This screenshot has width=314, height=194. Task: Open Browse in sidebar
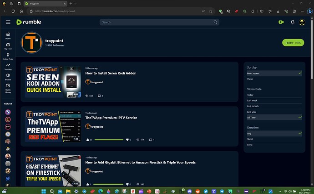(8, 77)
